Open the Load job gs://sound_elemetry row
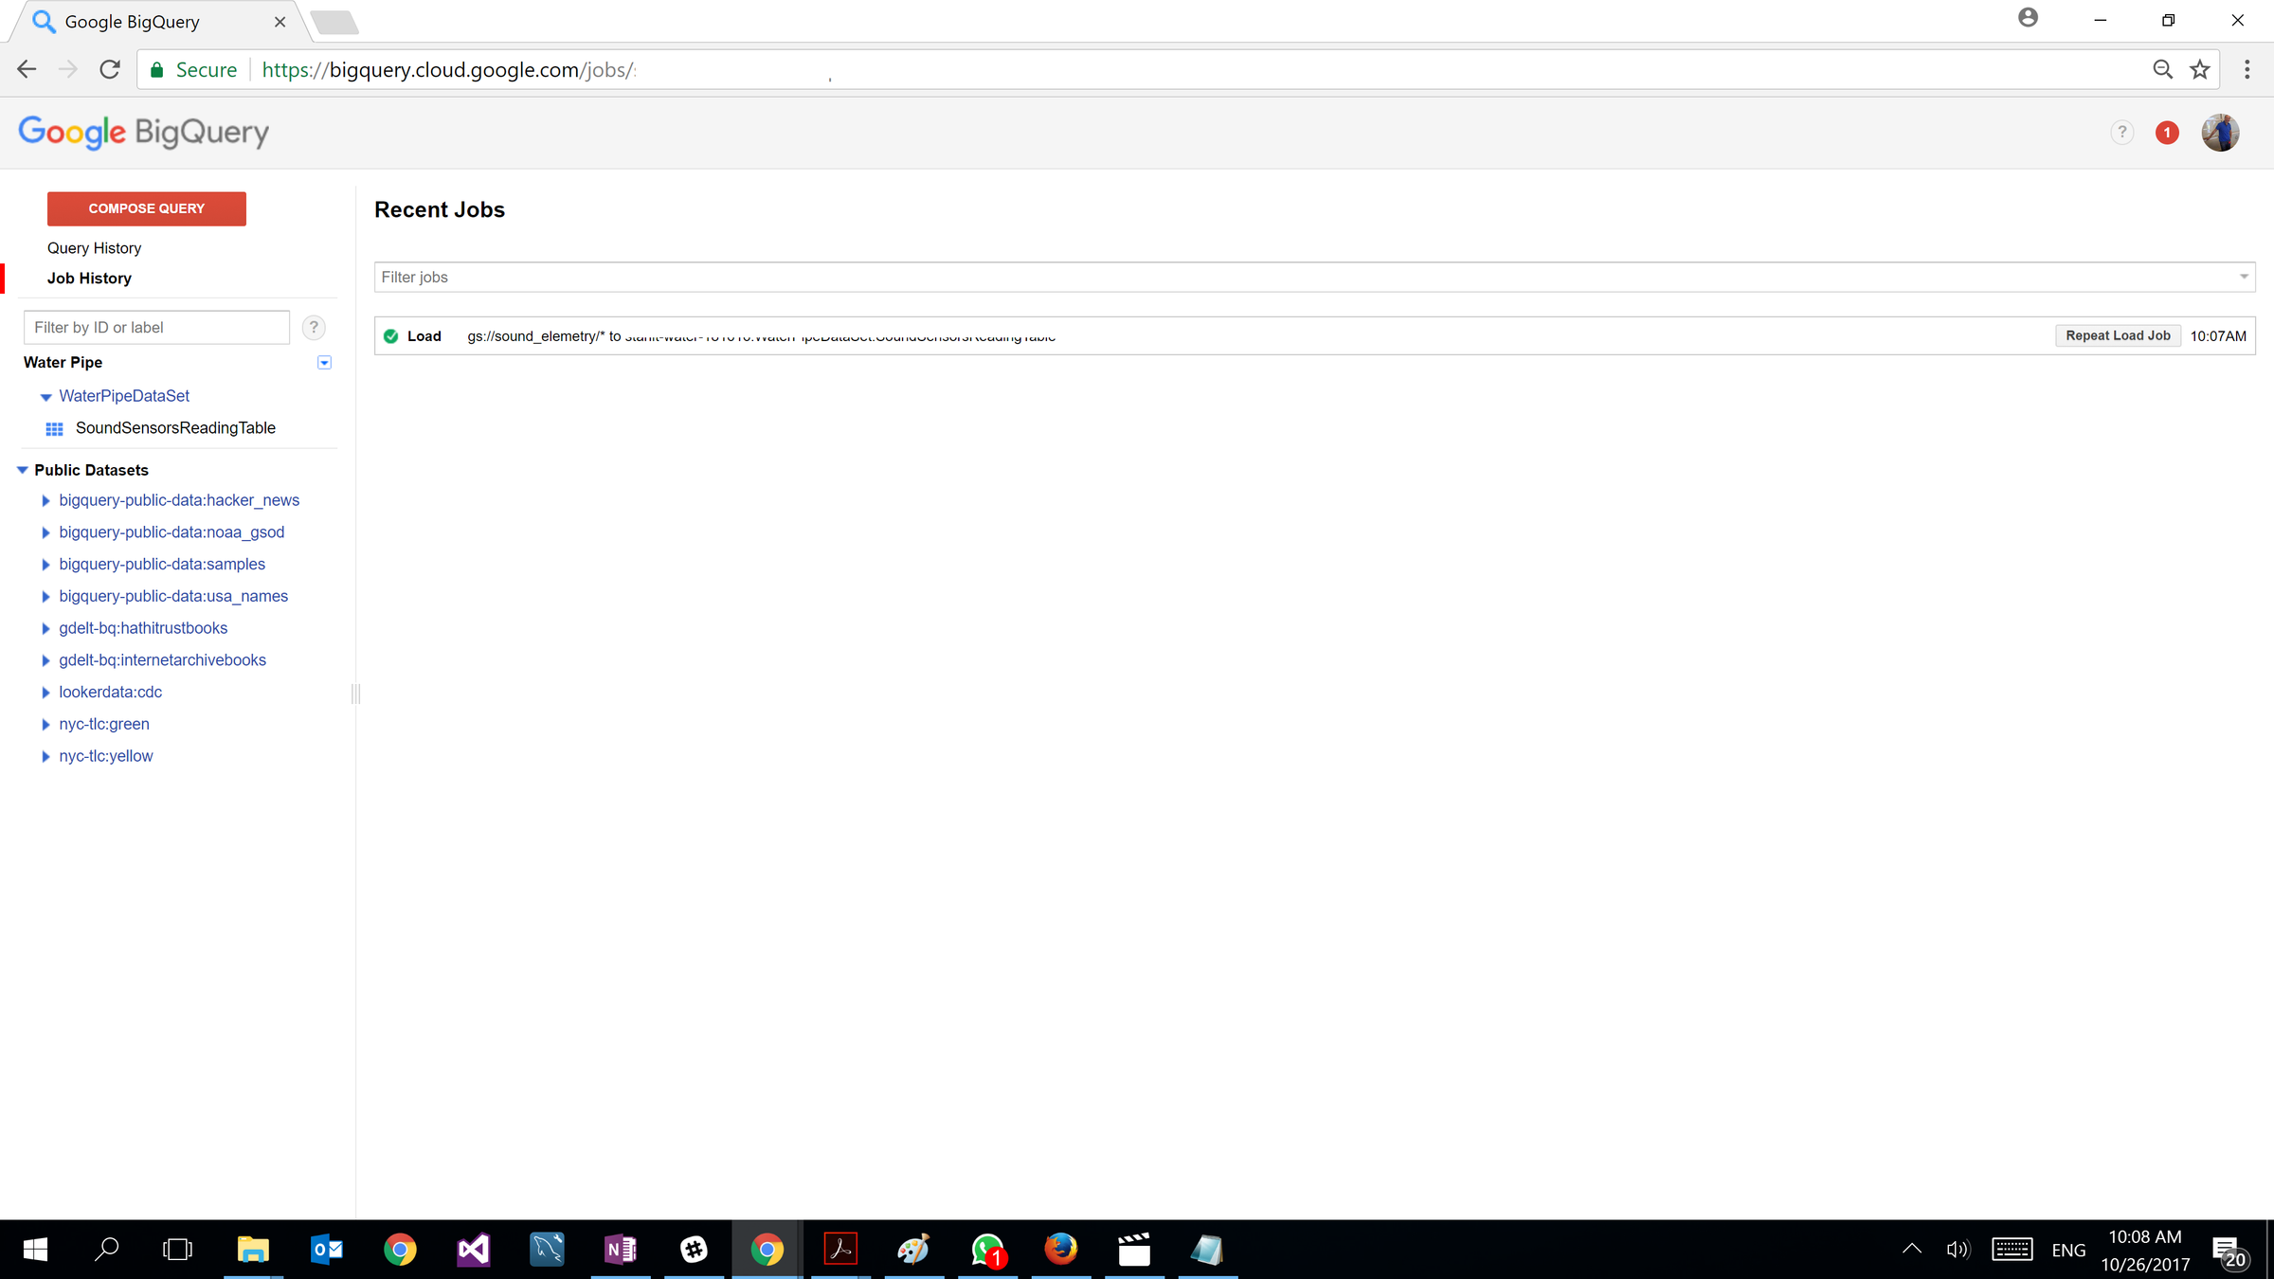The image size is (2274, 1279). coord(1314,336)
